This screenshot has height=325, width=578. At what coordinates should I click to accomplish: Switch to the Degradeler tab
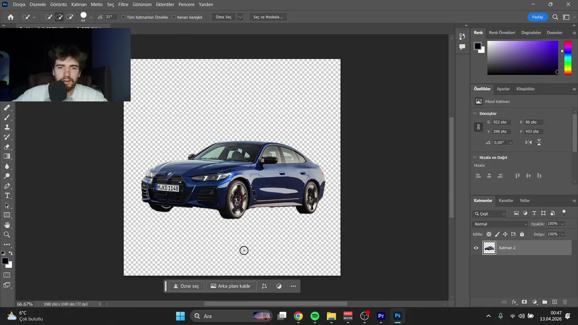click(531, 32)
